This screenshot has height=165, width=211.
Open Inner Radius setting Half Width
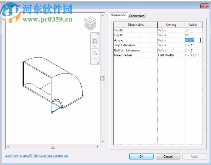tap(171, 55)
